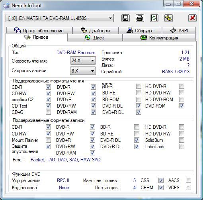Click the 2 MB buffer value
Screen dimensions: 203x200
click(184, 59)
